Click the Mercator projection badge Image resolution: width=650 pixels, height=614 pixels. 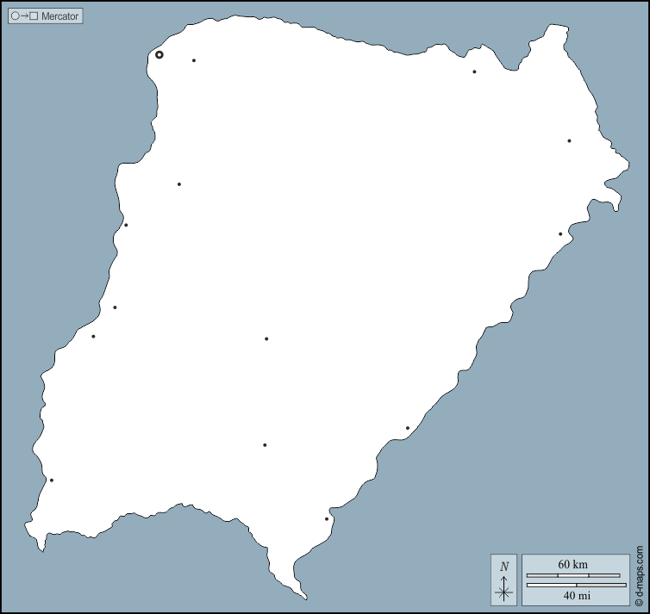46,16
